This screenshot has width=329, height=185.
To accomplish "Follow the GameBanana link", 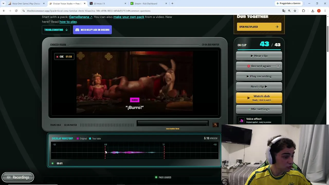I will coord(80,17).
